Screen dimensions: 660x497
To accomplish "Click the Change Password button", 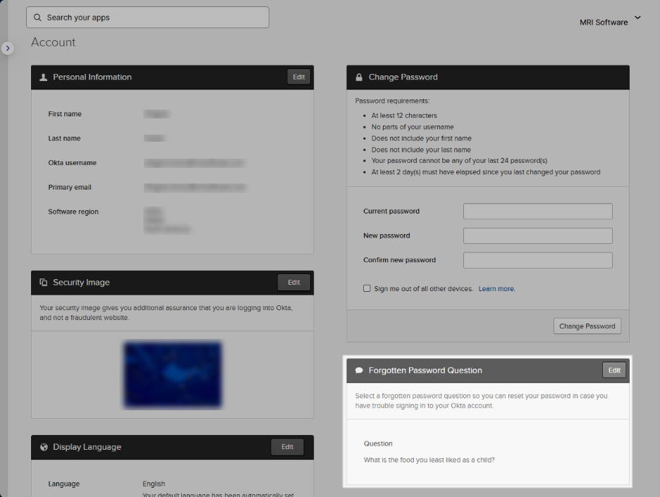I will 587,326.
